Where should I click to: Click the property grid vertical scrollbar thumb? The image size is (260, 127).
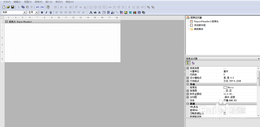258,78
